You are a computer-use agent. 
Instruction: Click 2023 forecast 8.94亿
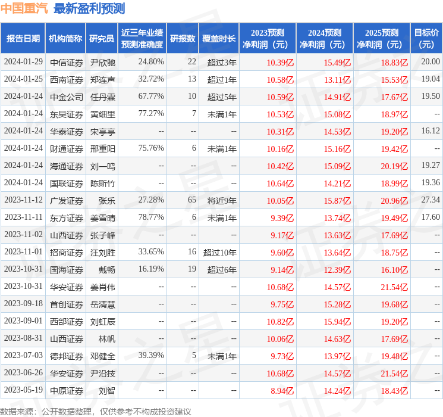pos(282,391)
